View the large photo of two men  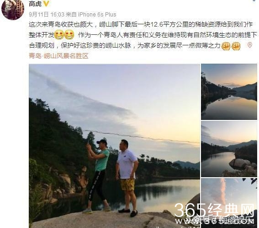114,146
